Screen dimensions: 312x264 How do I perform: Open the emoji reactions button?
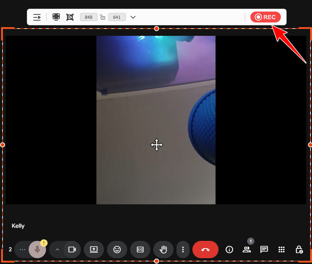[x=117, y=250]
